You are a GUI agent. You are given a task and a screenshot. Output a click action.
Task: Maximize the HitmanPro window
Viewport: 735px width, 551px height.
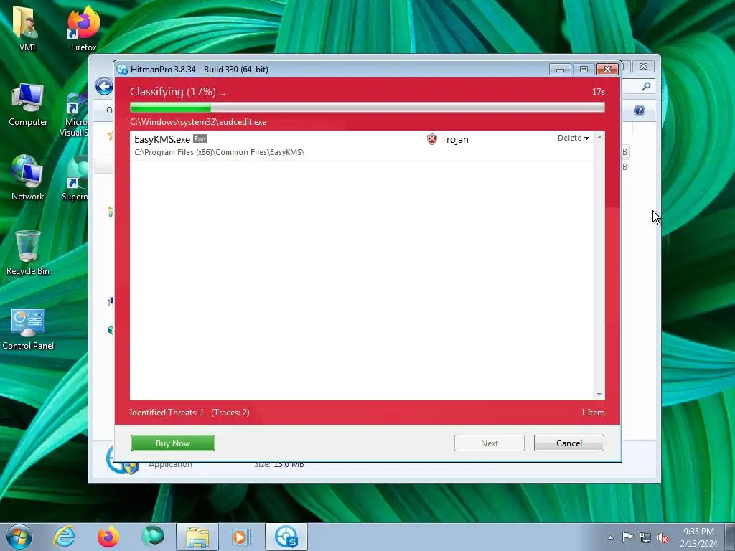(x=584, y=70)
